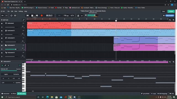This screenshot has width=177, height=99.
Task: Open the 4/4 time signature selector
Action: 72,15
